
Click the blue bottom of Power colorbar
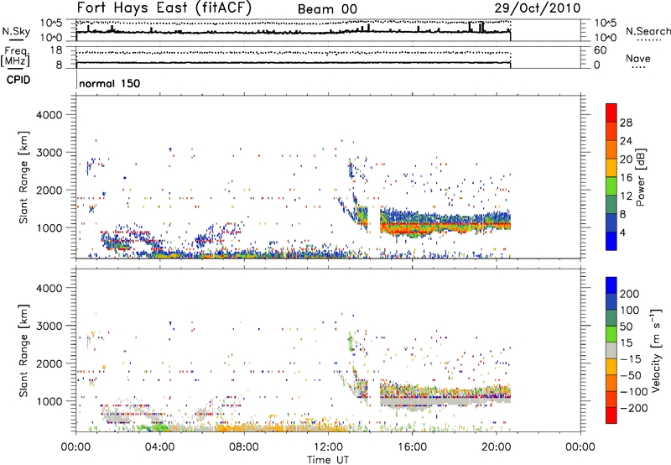point(611,241)
